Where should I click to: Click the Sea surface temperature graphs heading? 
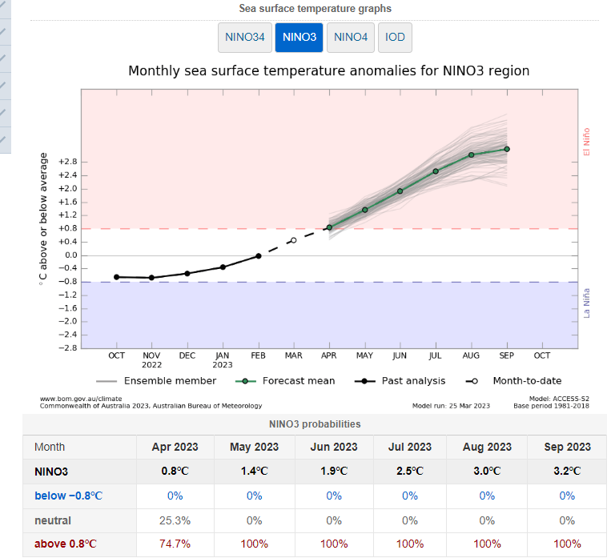click(x=315, y=8)
